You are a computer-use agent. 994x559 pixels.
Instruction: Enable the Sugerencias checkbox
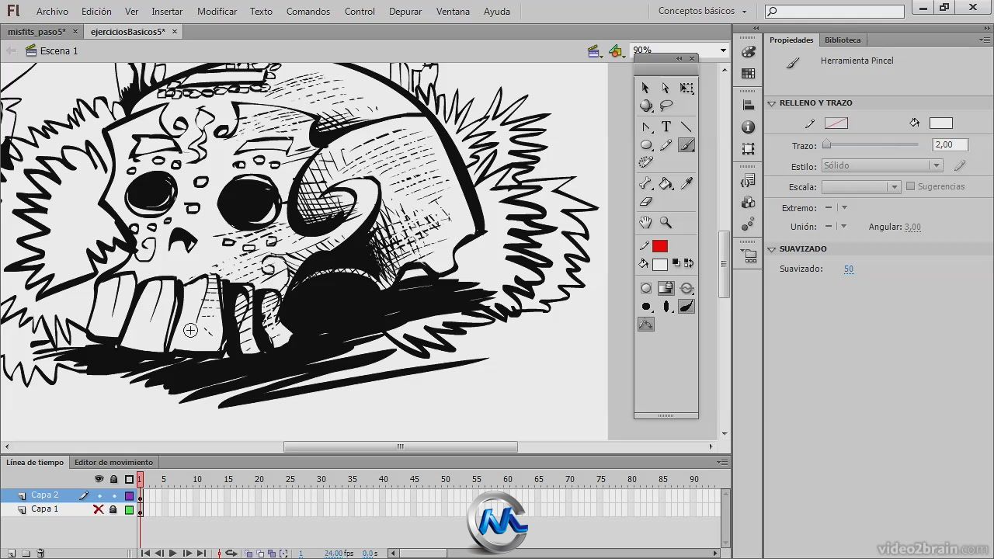910,186
